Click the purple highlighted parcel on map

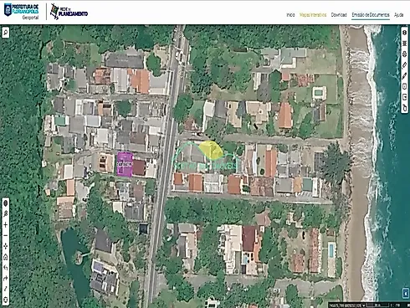tap(125, 164)
